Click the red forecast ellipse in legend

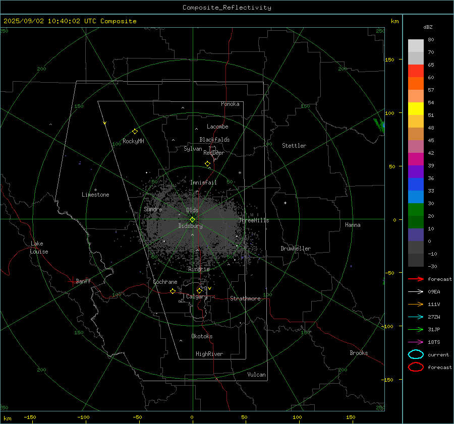[416, 367]
